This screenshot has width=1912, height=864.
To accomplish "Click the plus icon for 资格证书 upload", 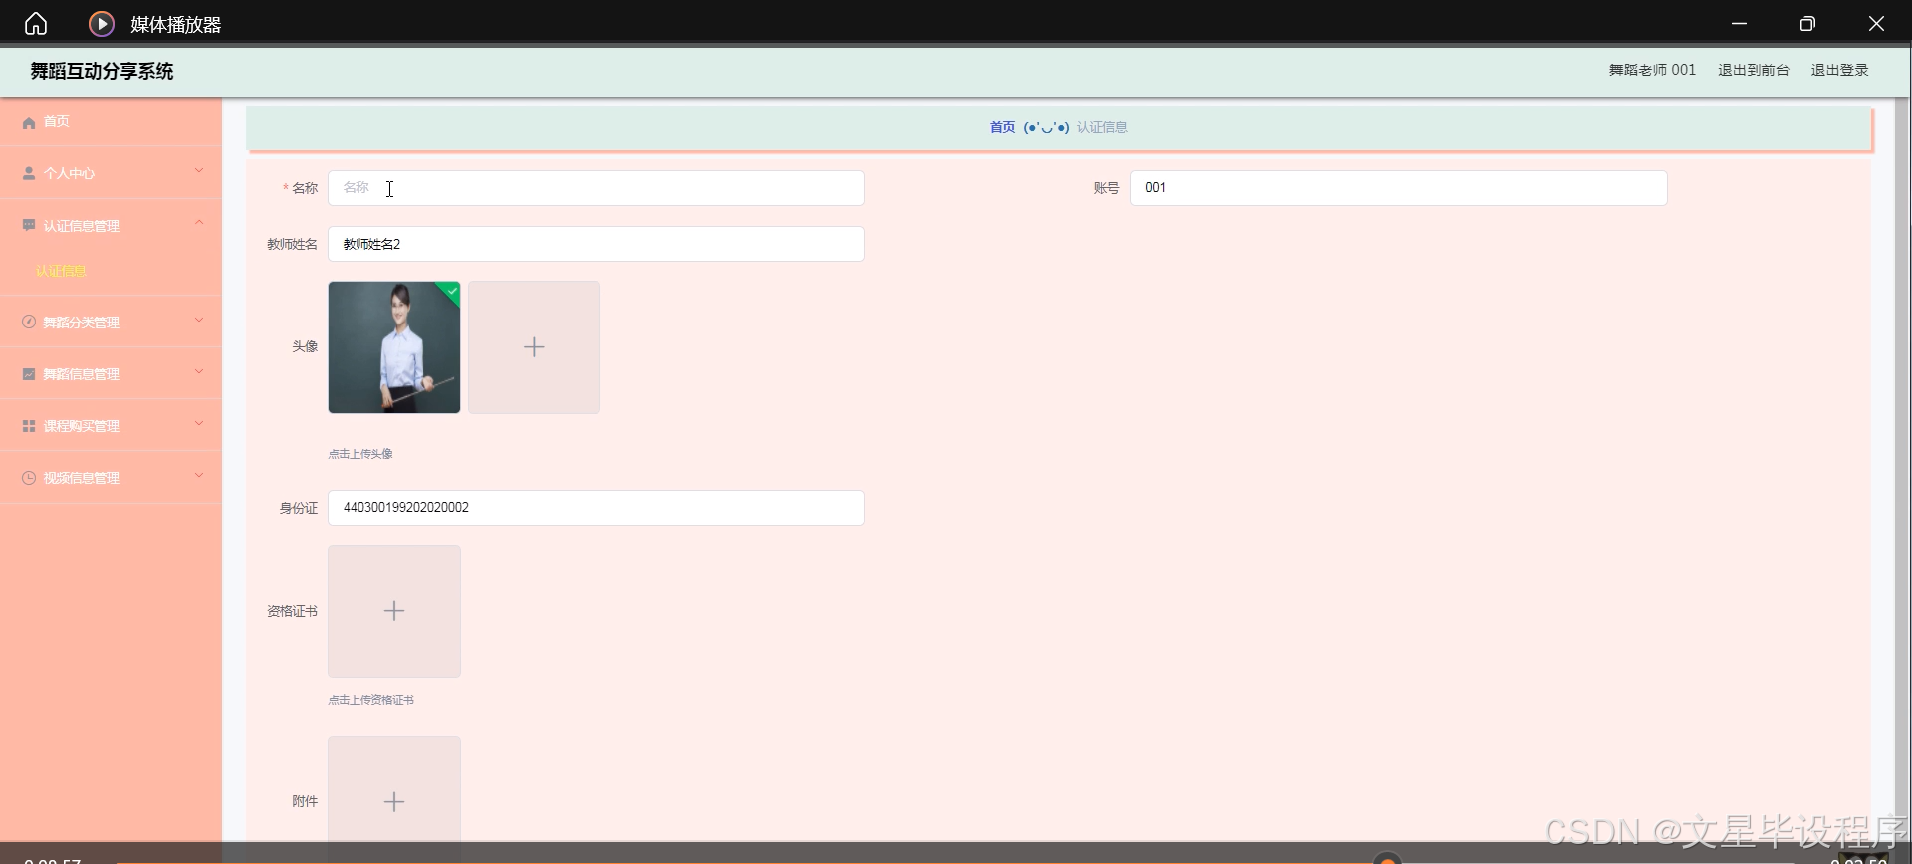I will (394, 611).
